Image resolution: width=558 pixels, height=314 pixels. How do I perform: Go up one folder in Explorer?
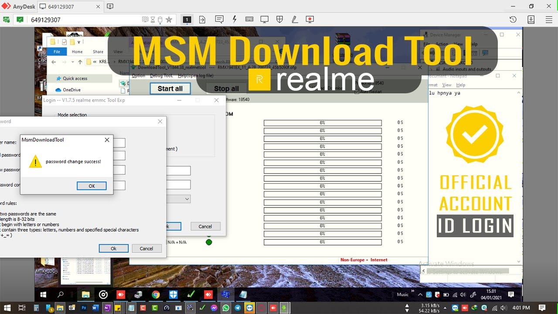pos(80,62)
